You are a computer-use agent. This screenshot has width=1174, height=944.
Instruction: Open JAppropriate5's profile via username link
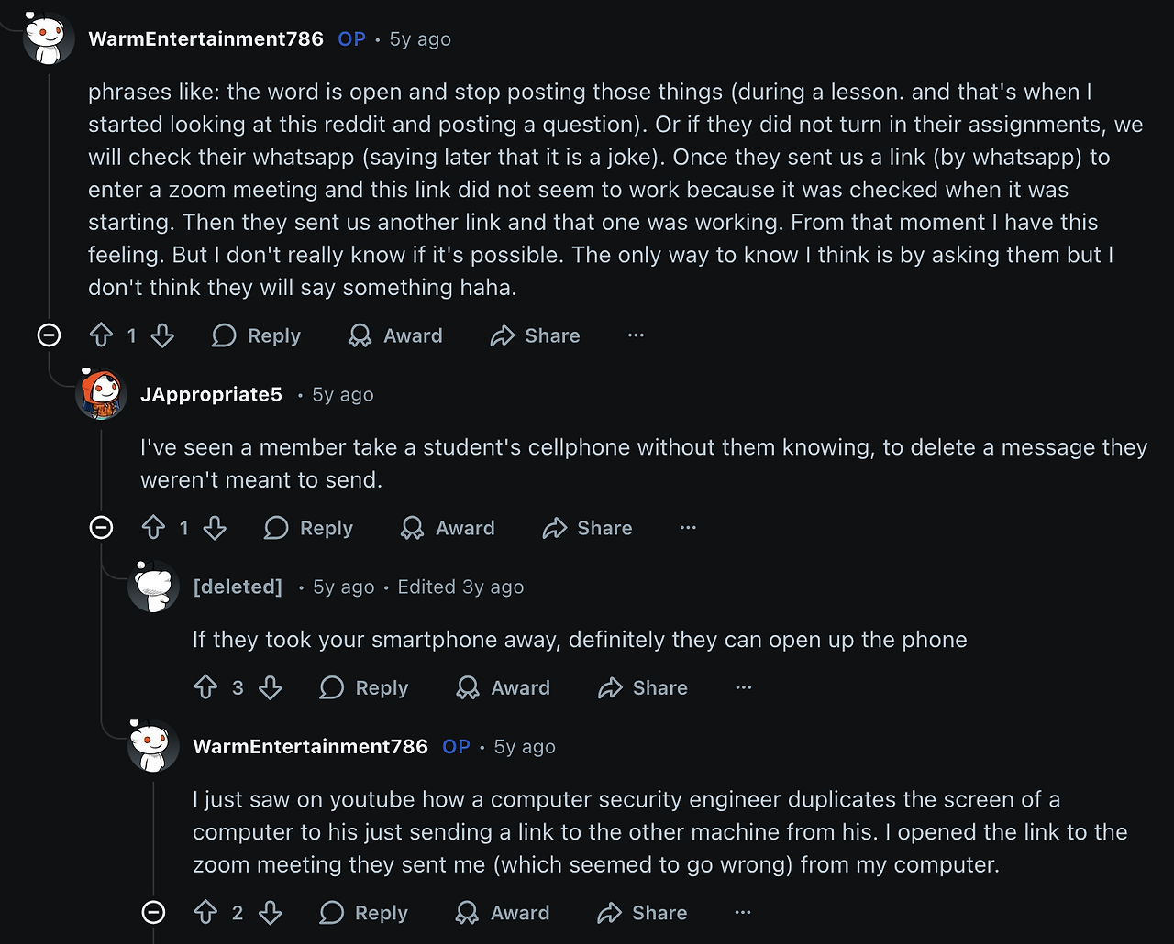[211, 394]
